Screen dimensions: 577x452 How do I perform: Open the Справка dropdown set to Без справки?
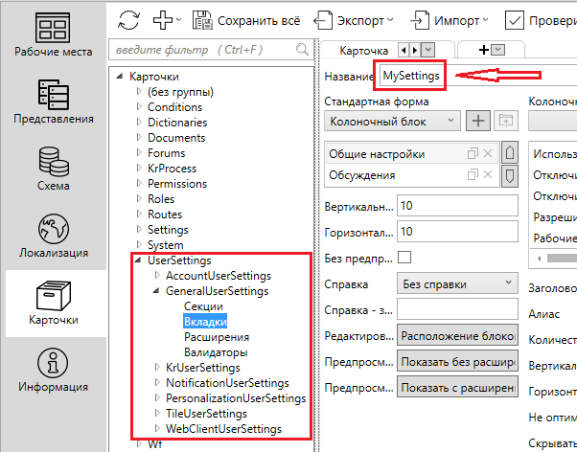tap(456, 283)
